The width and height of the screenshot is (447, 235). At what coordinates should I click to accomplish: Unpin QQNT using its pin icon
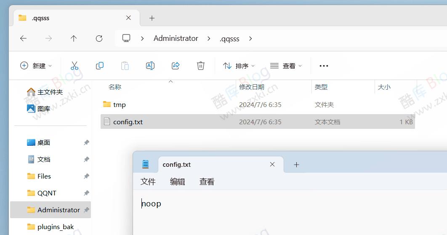coord(86,193)
